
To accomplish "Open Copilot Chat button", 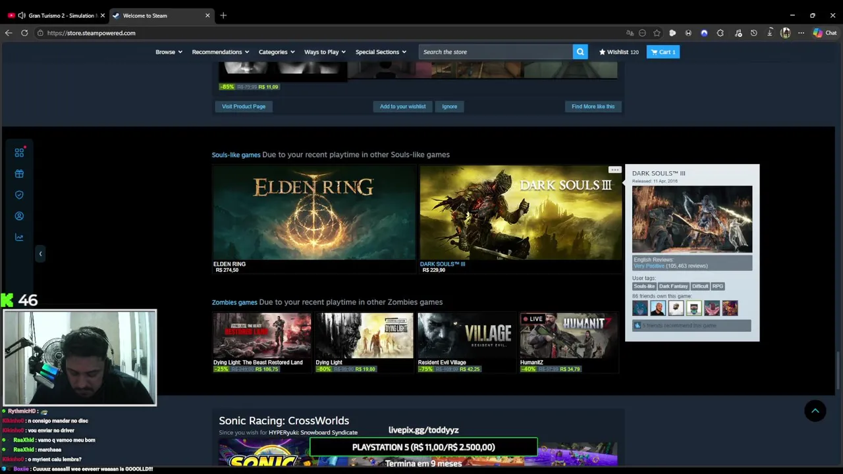I will [x=825, y=33].
